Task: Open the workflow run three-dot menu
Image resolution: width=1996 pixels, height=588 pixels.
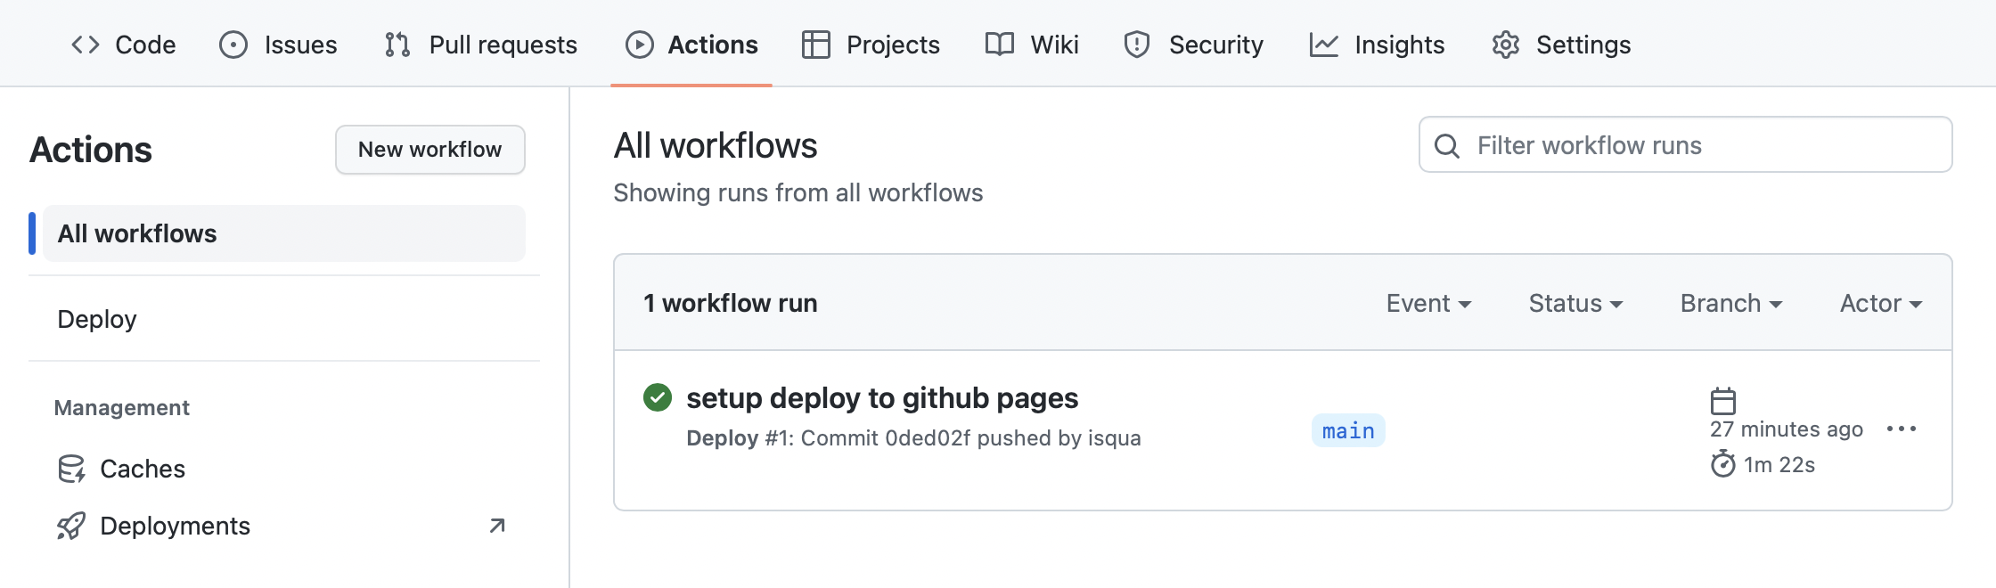Action: coord(1902,429)
